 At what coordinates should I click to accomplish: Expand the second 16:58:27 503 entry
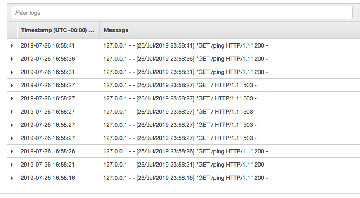[x=12, y=99]
